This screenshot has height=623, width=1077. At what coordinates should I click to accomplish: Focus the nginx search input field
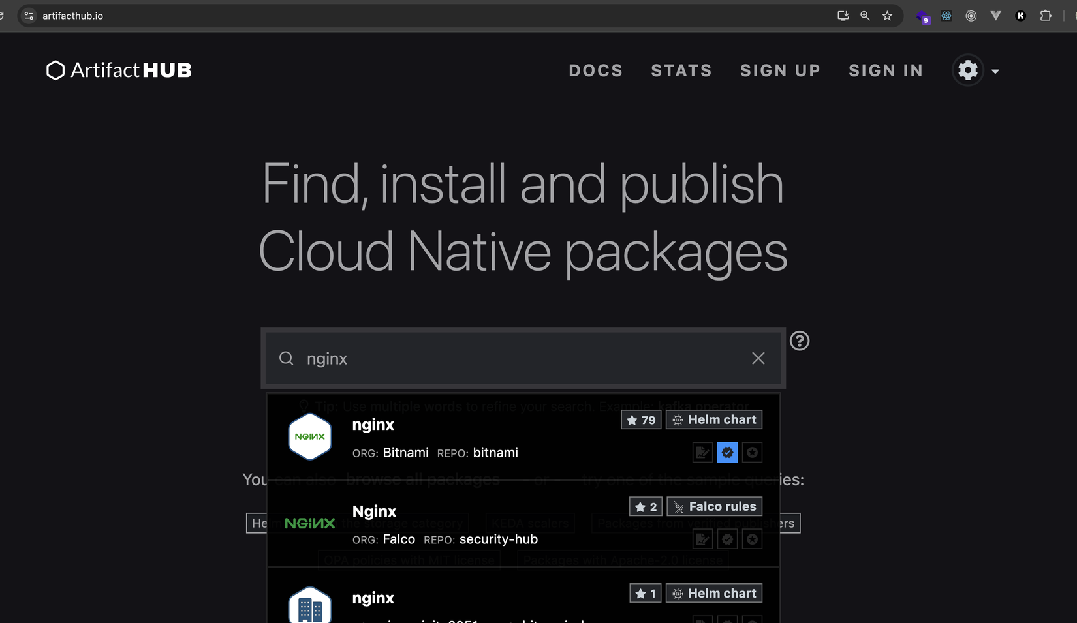pyautogui.click(x=523, y=358)
